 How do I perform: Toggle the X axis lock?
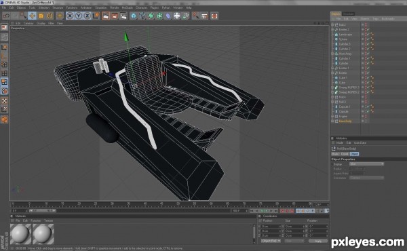click(70, 16)
